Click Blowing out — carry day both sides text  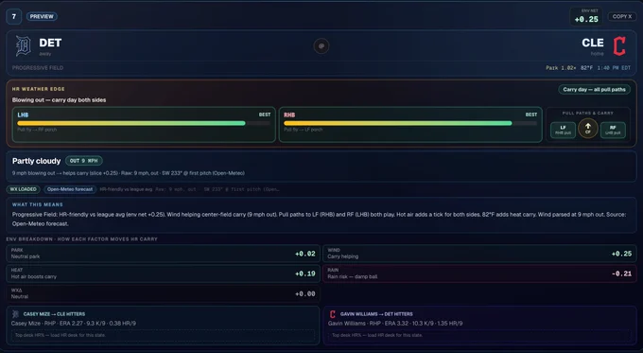click(x=59, y=100)
